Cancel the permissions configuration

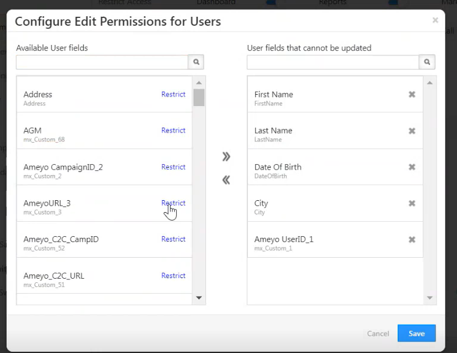(378, 334)
